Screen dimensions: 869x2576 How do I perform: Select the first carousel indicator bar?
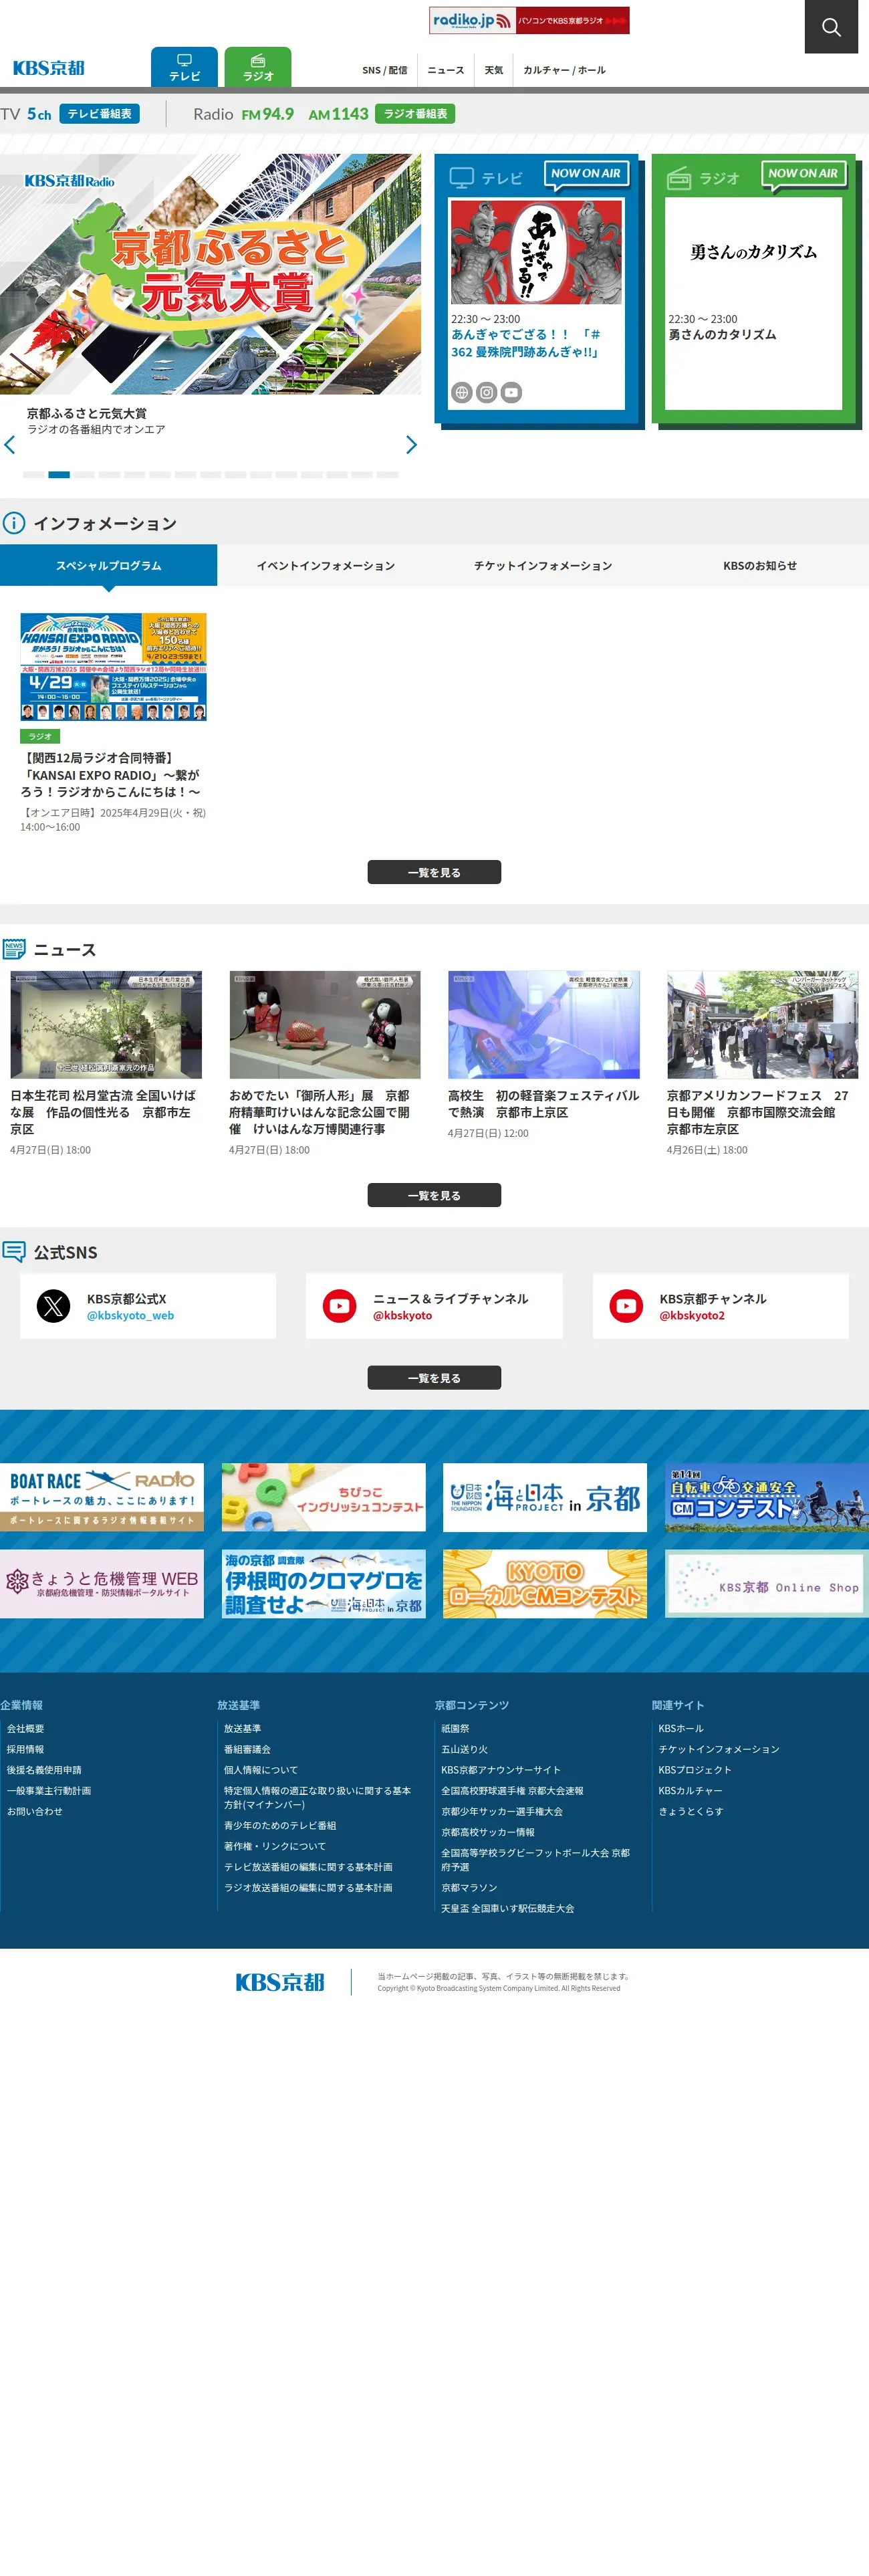point(33,474)
